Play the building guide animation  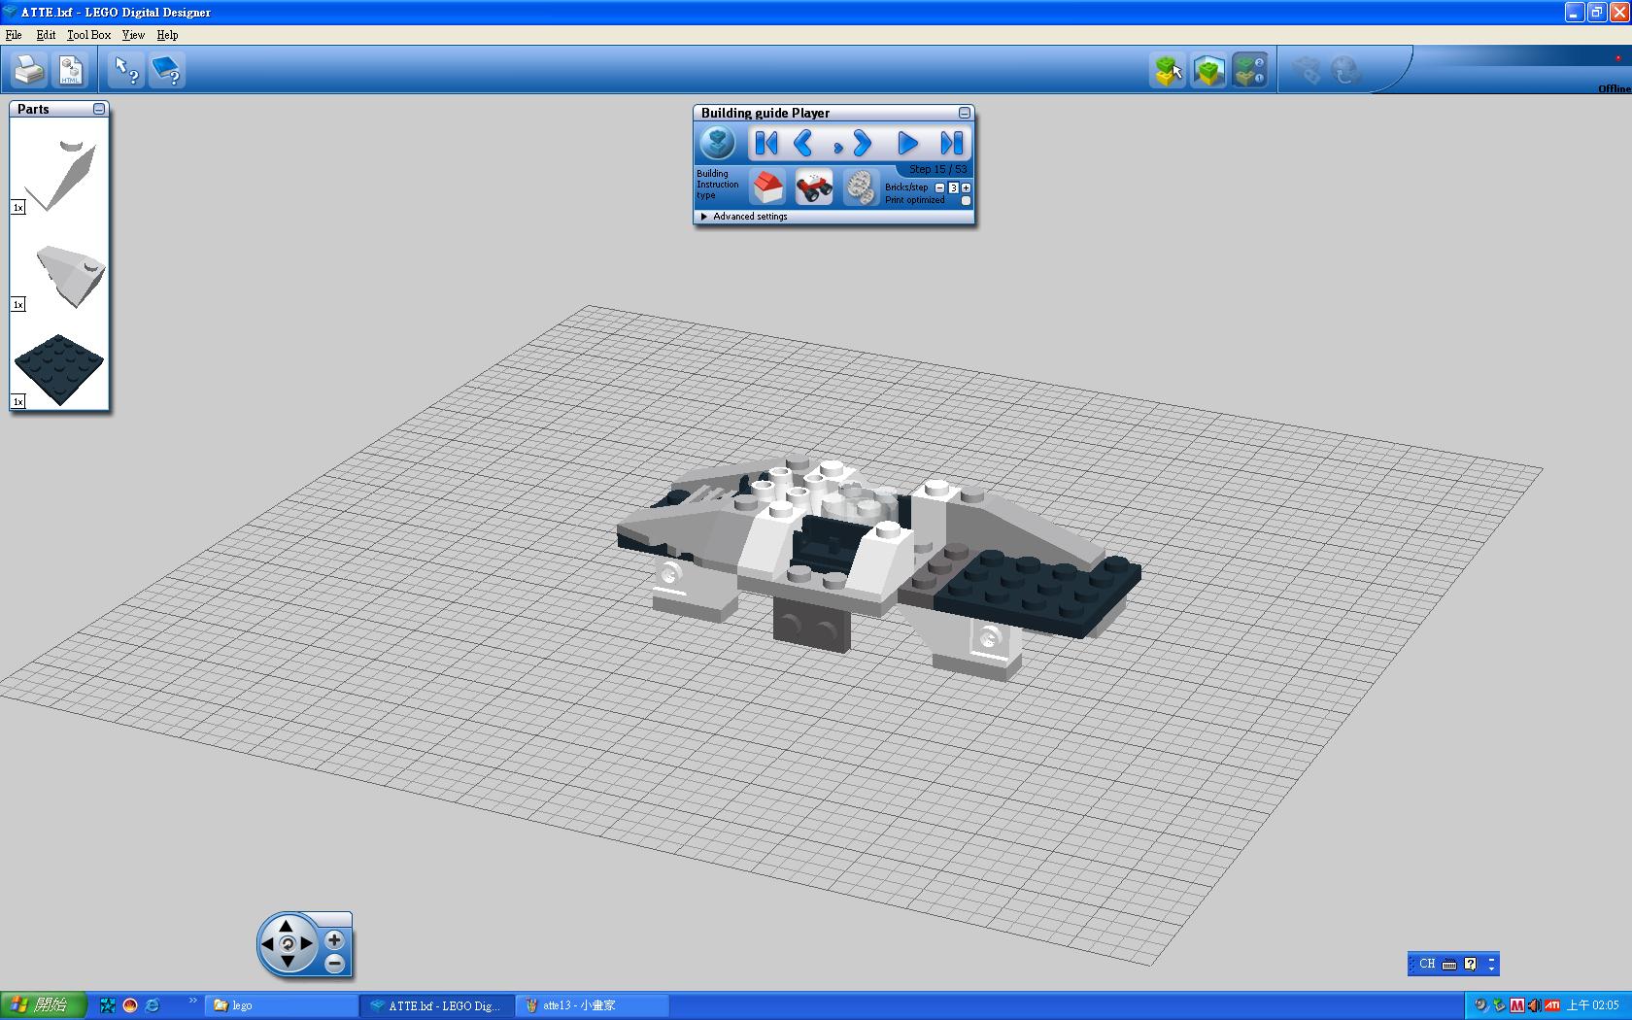[x=906, y=144]
